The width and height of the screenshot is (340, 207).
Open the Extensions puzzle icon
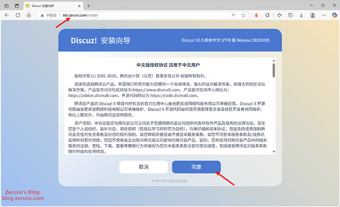(267, 15)
